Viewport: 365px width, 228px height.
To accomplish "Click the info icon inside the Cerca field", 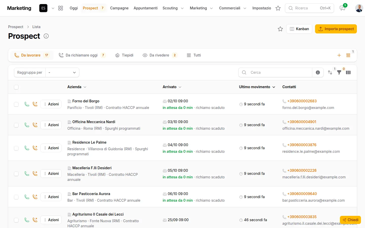I will pos(318,72).
